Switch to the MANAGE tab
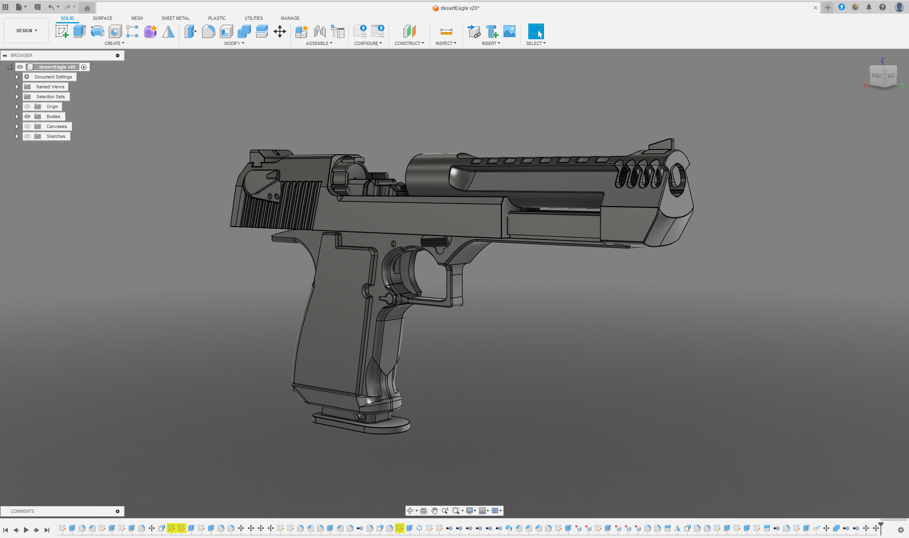Viewport: 909px width, 538px height. pos(290,18)
